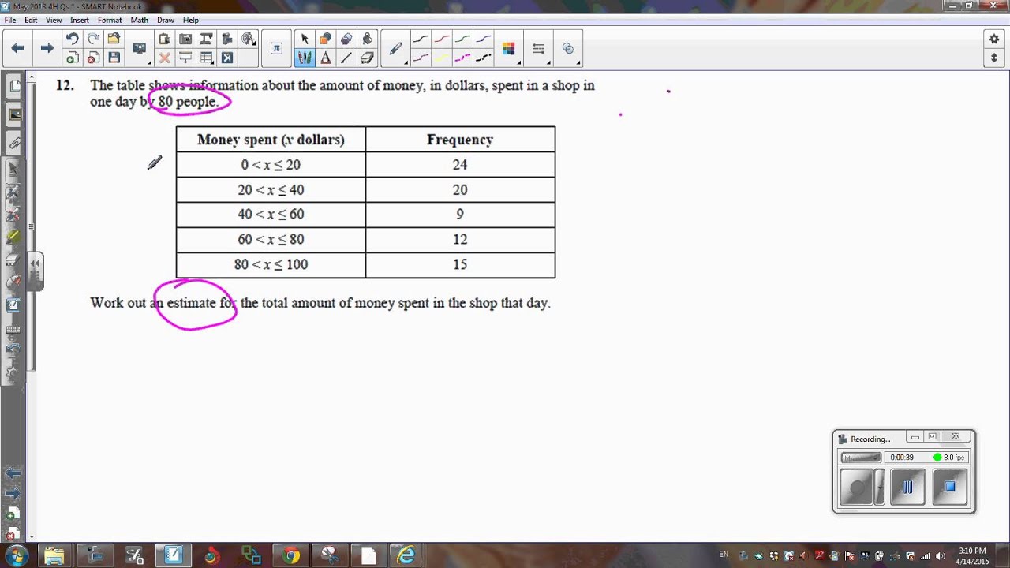
Task: Open the File menu
Action: (10, 20)
